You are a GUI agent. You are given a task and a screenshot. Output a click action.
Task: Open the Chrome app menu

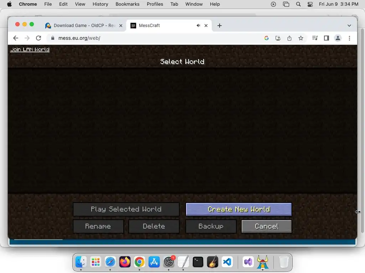point(28,4)
